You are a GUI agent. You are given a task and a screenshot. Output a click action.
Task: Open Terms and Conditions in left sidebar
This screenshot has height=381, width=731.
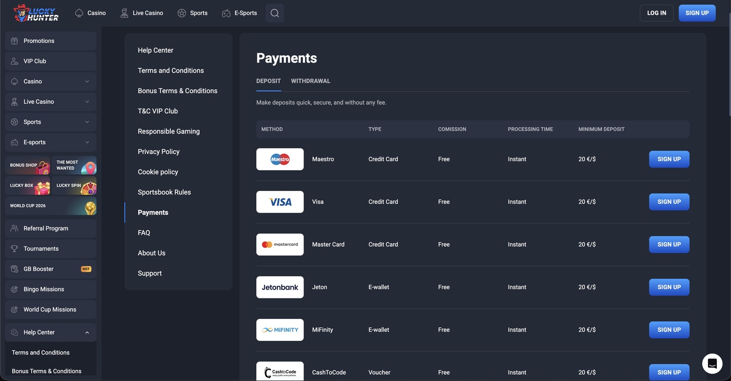41,353
